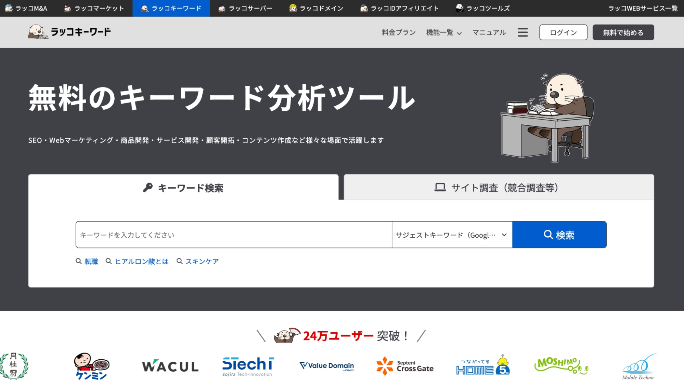Open the ラッコドメイン service link
Image resolution: width=684 pixels, height=386 pixels.
click(x=316, y=8)
